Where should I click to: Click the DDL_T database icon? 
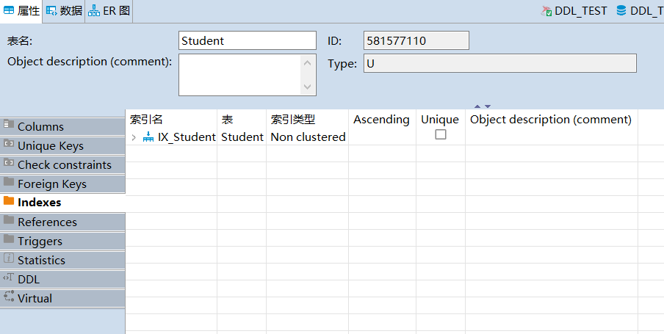pos(621,11)
